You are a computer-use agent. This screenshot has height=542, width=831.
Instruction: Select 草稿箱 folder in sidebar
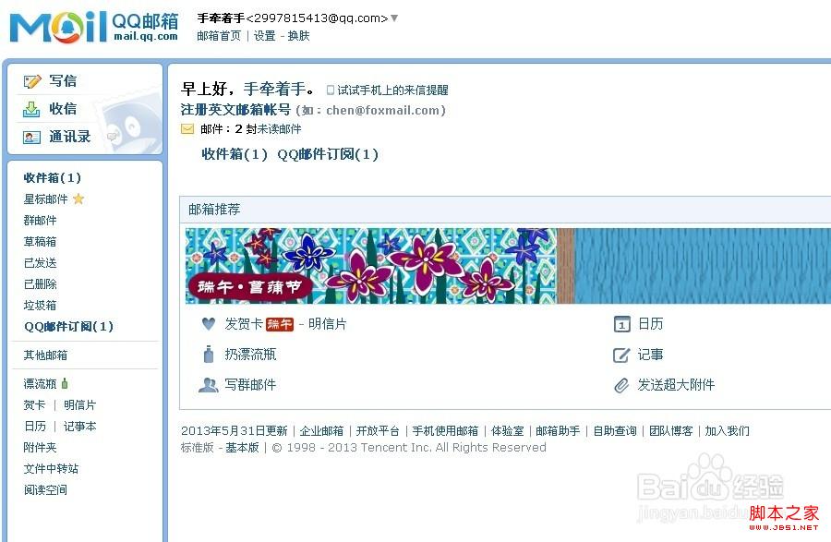coord(40,242)
